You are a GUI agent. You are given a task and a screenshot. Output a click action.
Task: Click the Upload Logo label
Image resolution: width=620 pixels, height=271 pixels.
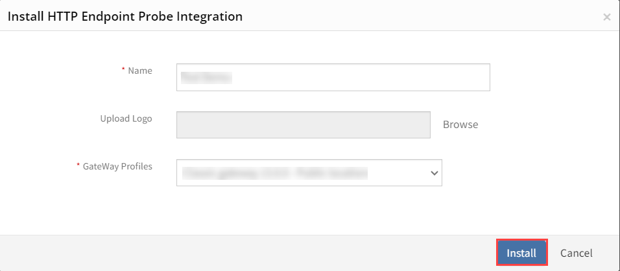coord(126,118)
